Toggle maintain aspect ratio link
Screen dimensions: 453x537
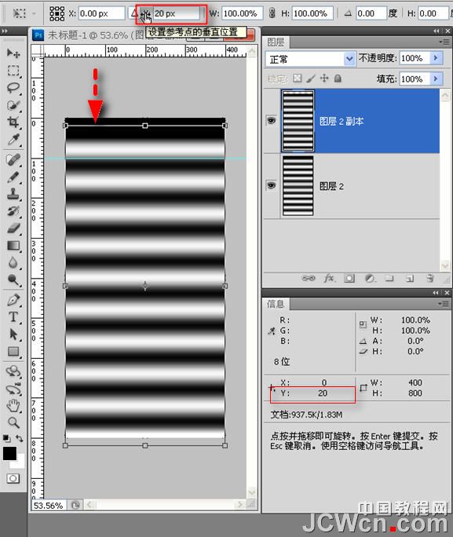click(x=272, y=13)
